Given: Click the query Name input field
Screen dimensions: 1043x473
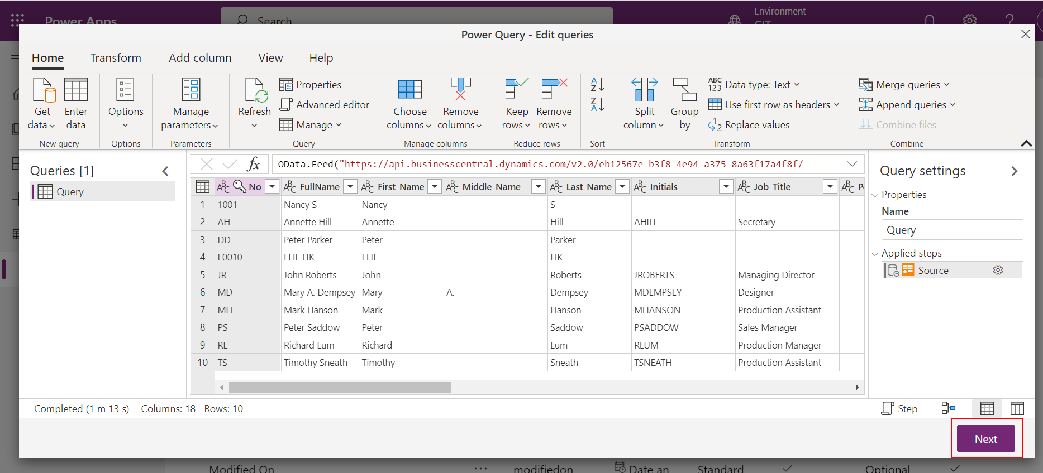Looking at the screenshot, I should click(952, 230).
